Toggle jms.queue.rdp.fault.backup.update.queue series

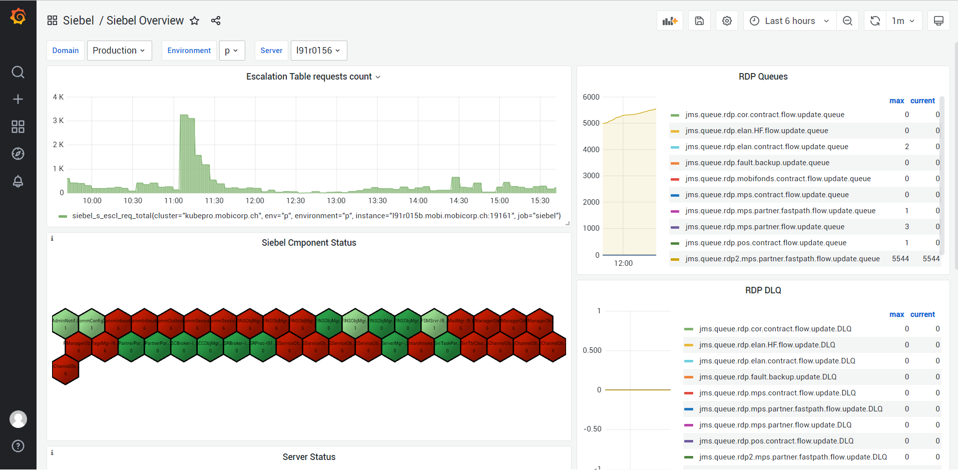(757, 163)
